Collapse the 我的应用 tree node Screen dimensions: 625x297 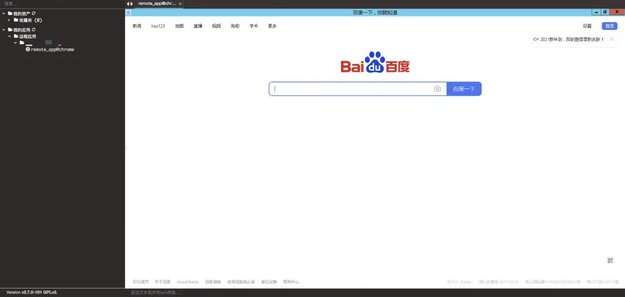4,30
